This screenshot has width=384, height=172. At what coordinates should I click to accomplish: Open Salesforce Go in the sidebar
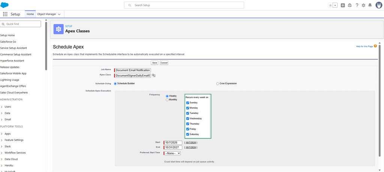(8, 42)
